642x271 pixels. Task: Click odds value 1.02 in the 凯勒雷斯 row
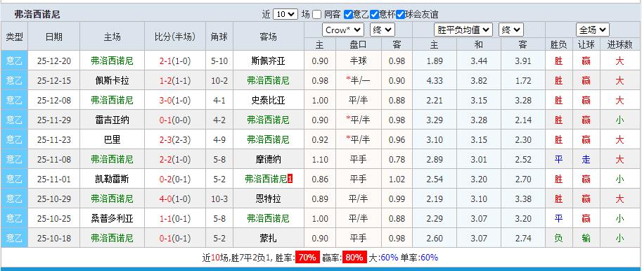coord(397,179)
